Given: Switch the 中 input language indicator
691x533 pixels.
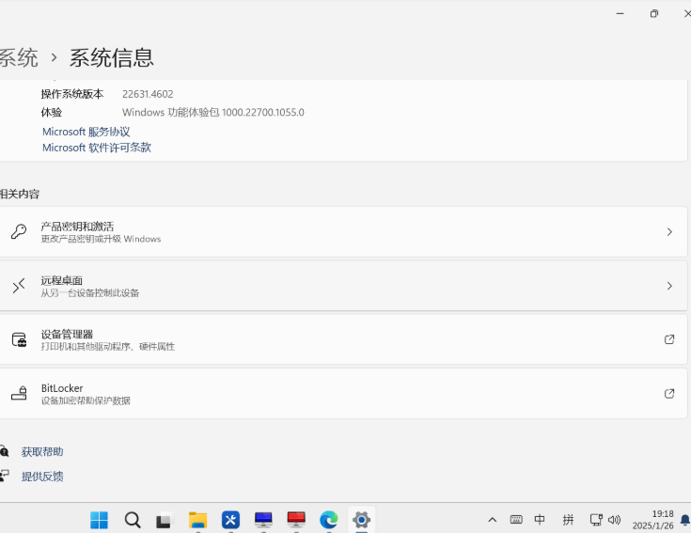Looking at the screenshot, I should pyautogui.click(x=540, y=520).
